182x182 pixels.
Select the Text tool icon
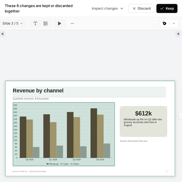pos(35,24)
